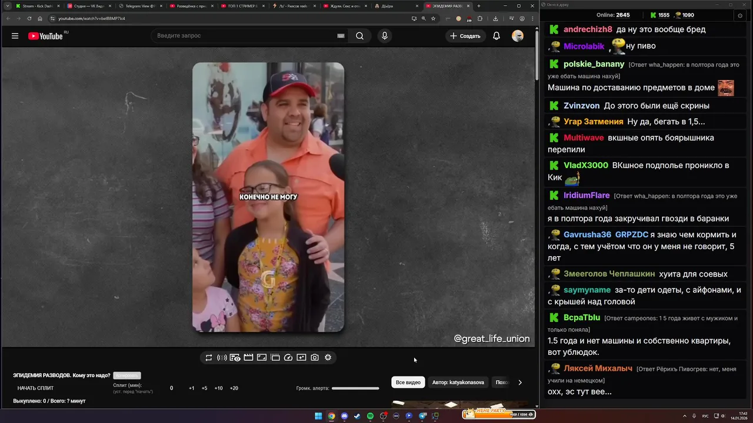The height and width of the screenshot is (423, 753).
Task: Switch to 'ТОП 1 СТРИМЕР' browser tab
Action: click(242, 6)
